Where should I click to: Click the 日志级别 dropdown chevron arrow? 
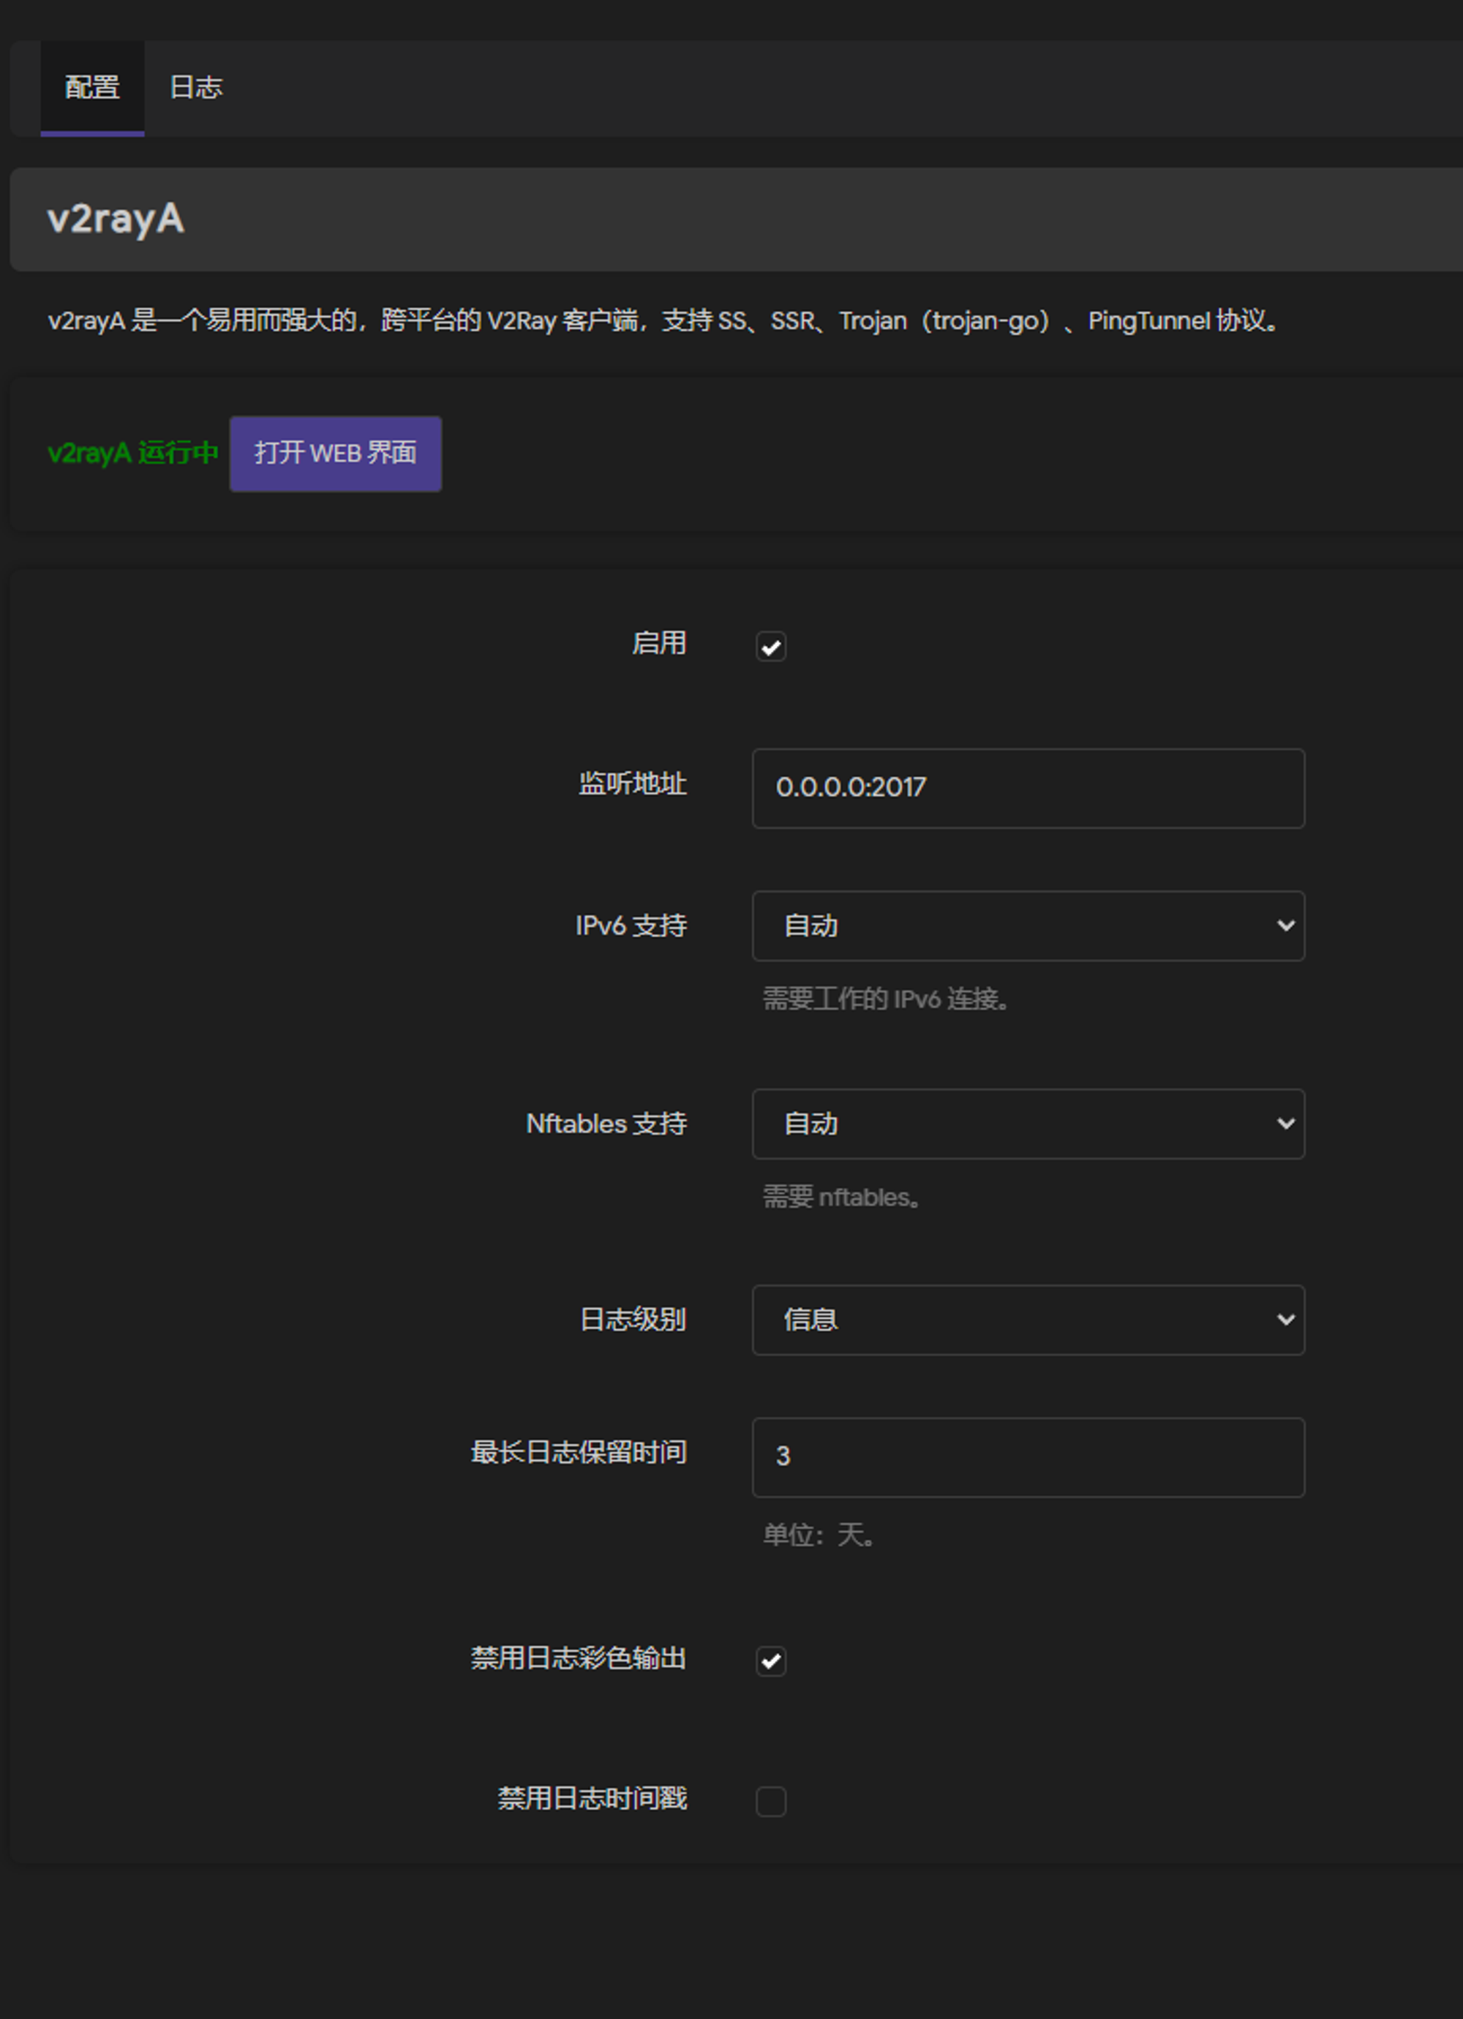tap(1285, 1319)
